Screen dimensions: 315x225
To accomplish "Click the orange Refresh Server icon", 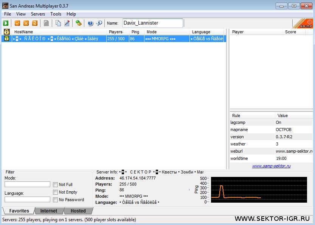I will (x=35, y=23).
